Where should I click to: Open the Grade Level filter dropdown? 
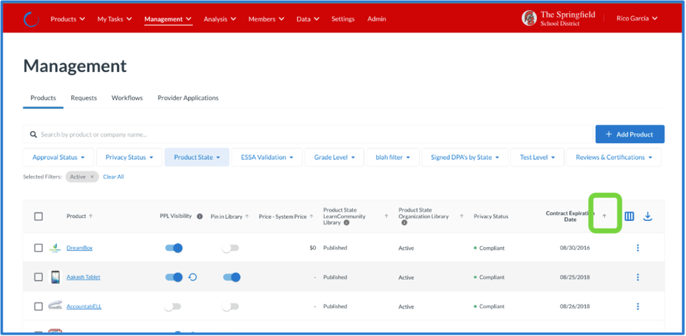334,157
